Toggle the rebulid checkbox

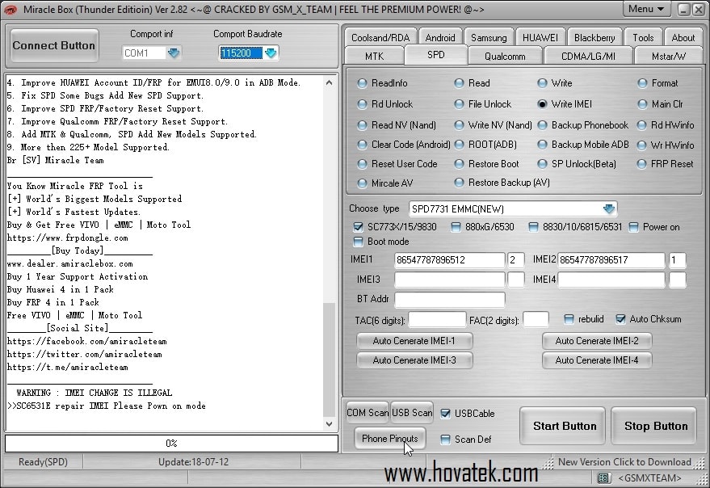(569, 319)
